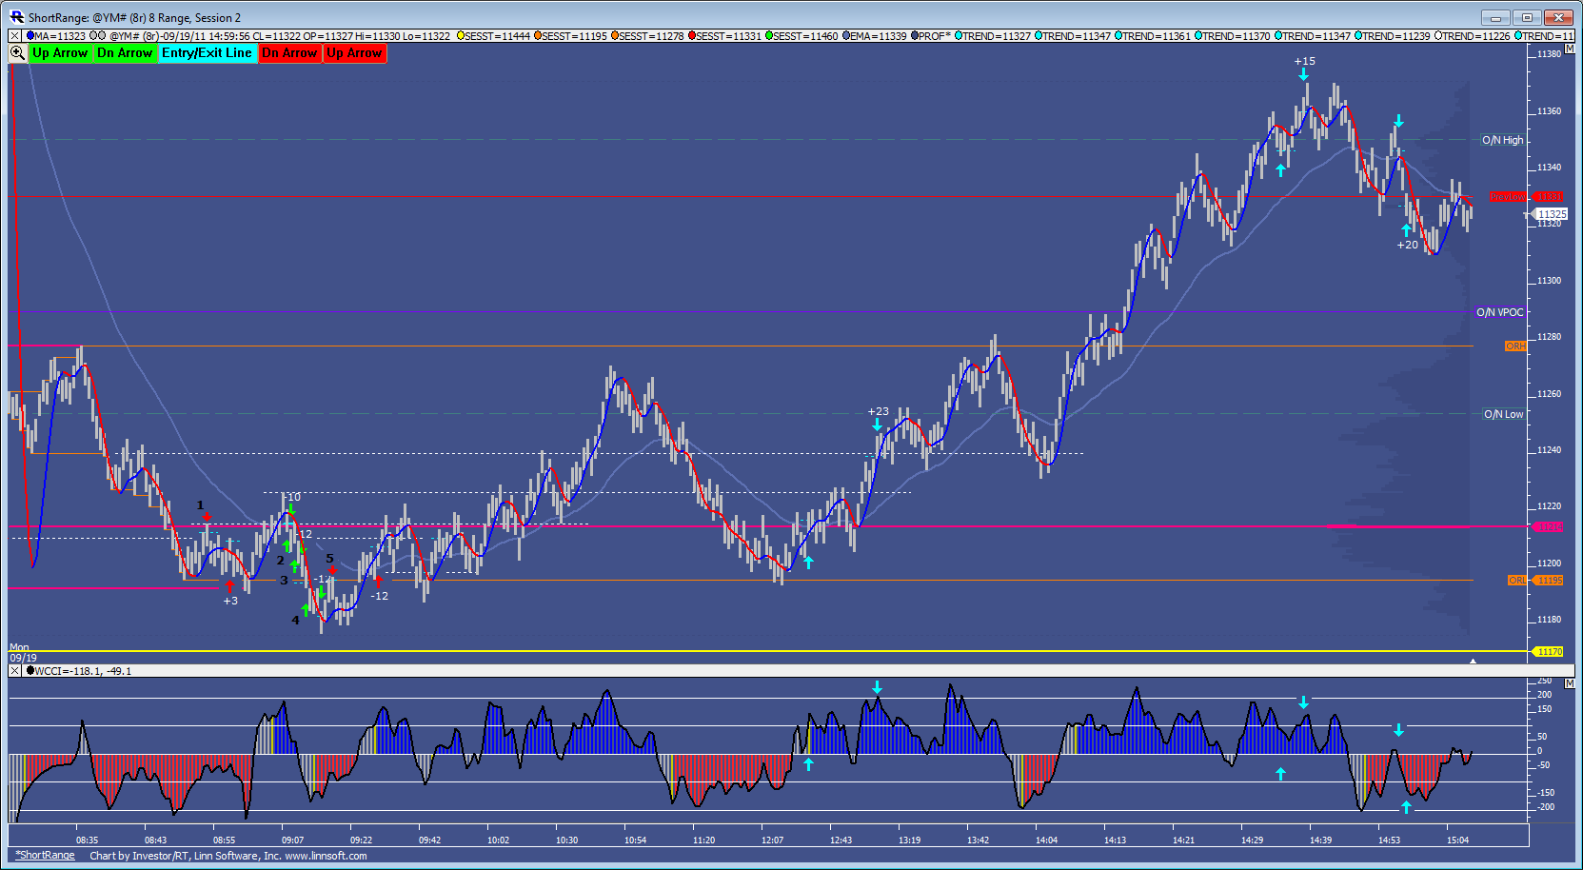
Task: Click the cyan down arrow under +23
Action: pyautogui.click(x=877, y=425)
